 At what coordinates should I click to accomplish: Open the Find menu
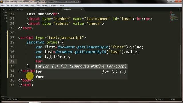click(21, 5)
